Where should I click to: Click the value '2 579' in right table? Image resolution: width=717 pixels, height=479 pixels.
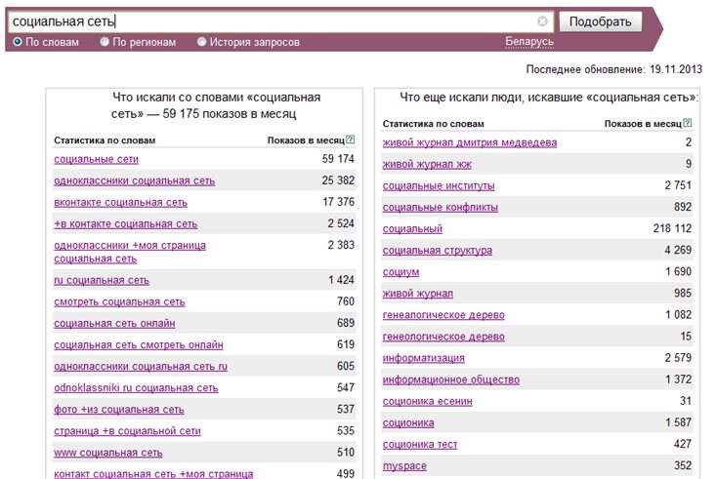[x=678, y=357]
